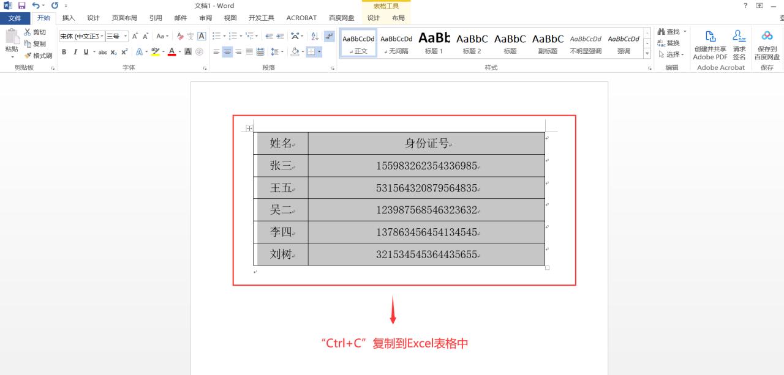Toggle Bold formatting

(64, 52)
